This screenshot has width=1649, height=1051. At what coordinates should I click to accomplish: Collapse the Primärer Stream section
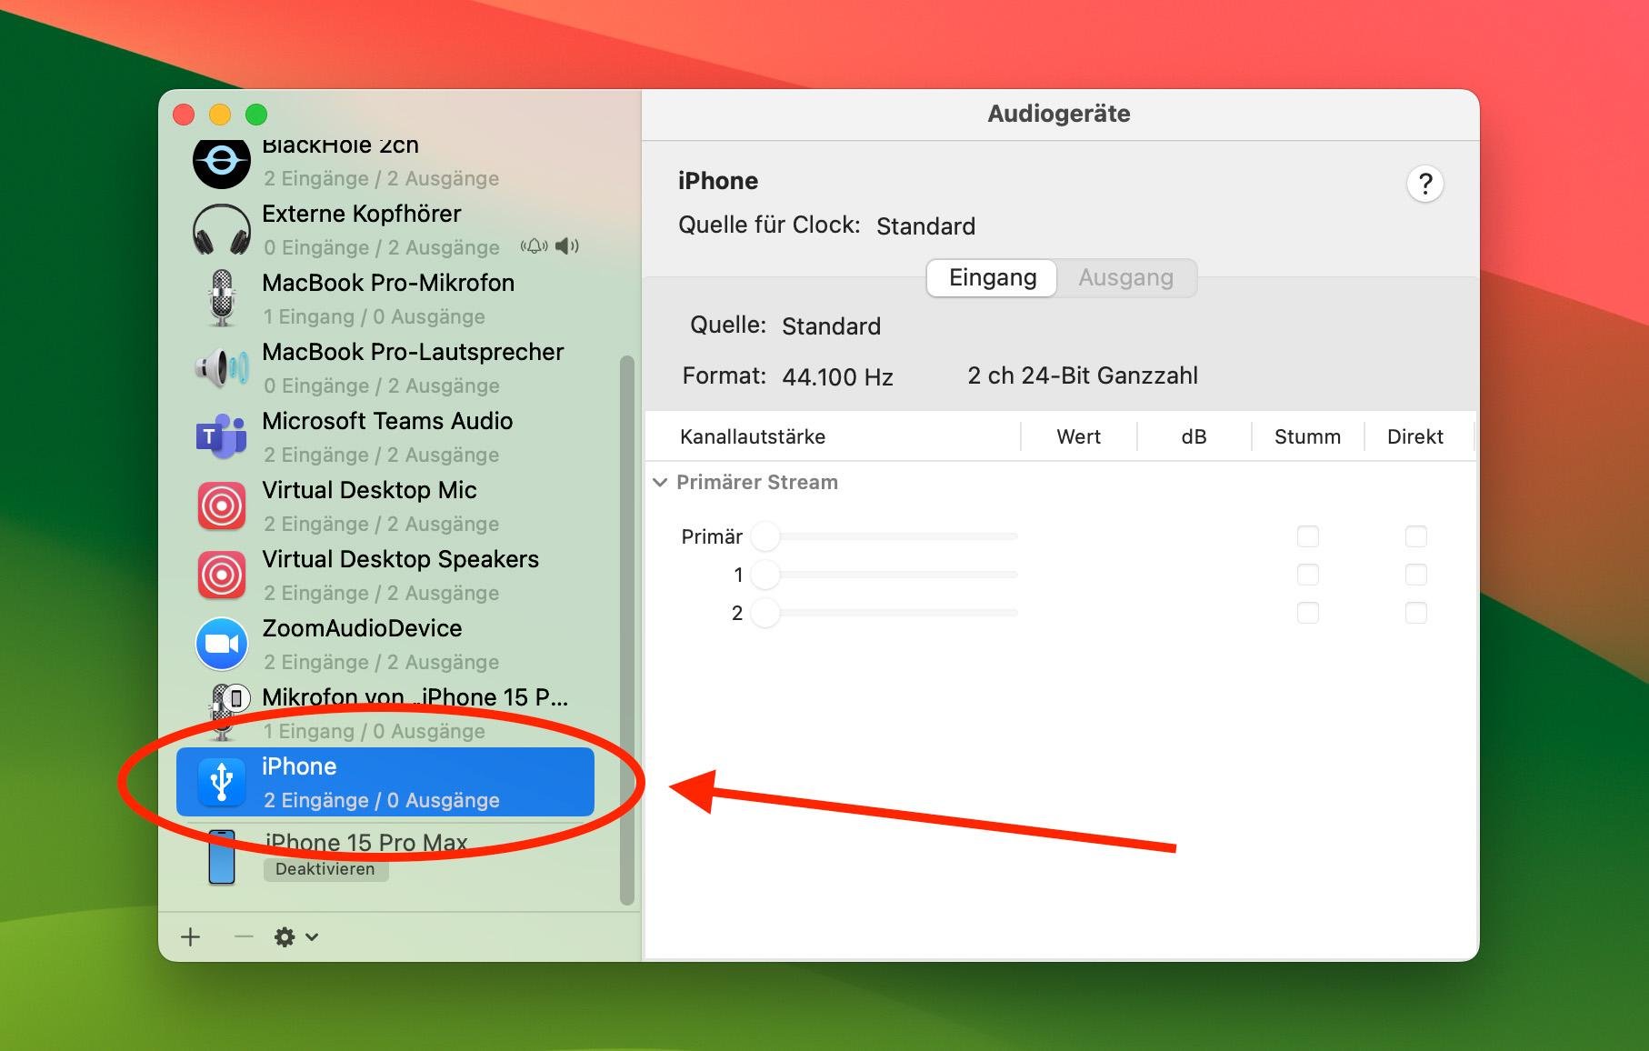[x=660, y=483]
